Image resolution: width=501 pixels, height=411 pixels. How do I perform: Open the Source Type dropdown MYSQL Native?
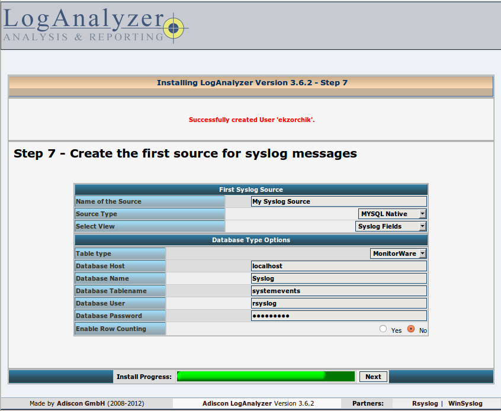coord(393,214)
